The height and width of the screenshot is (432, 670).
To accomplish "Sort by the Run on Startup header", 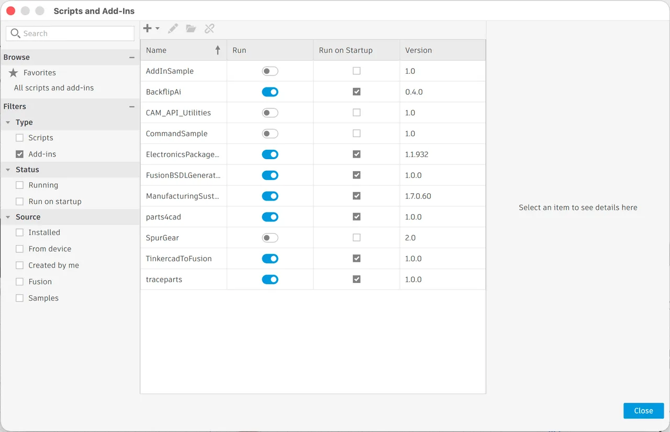I will click(x=357, y=50).
